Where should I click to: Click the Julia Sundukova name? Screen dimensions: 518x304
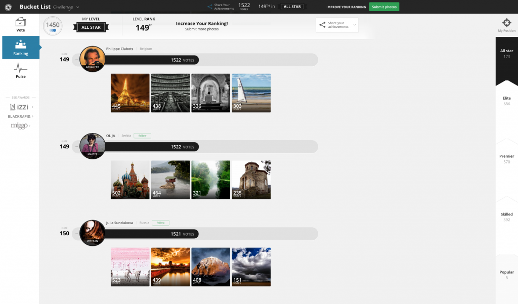[119, 223]
